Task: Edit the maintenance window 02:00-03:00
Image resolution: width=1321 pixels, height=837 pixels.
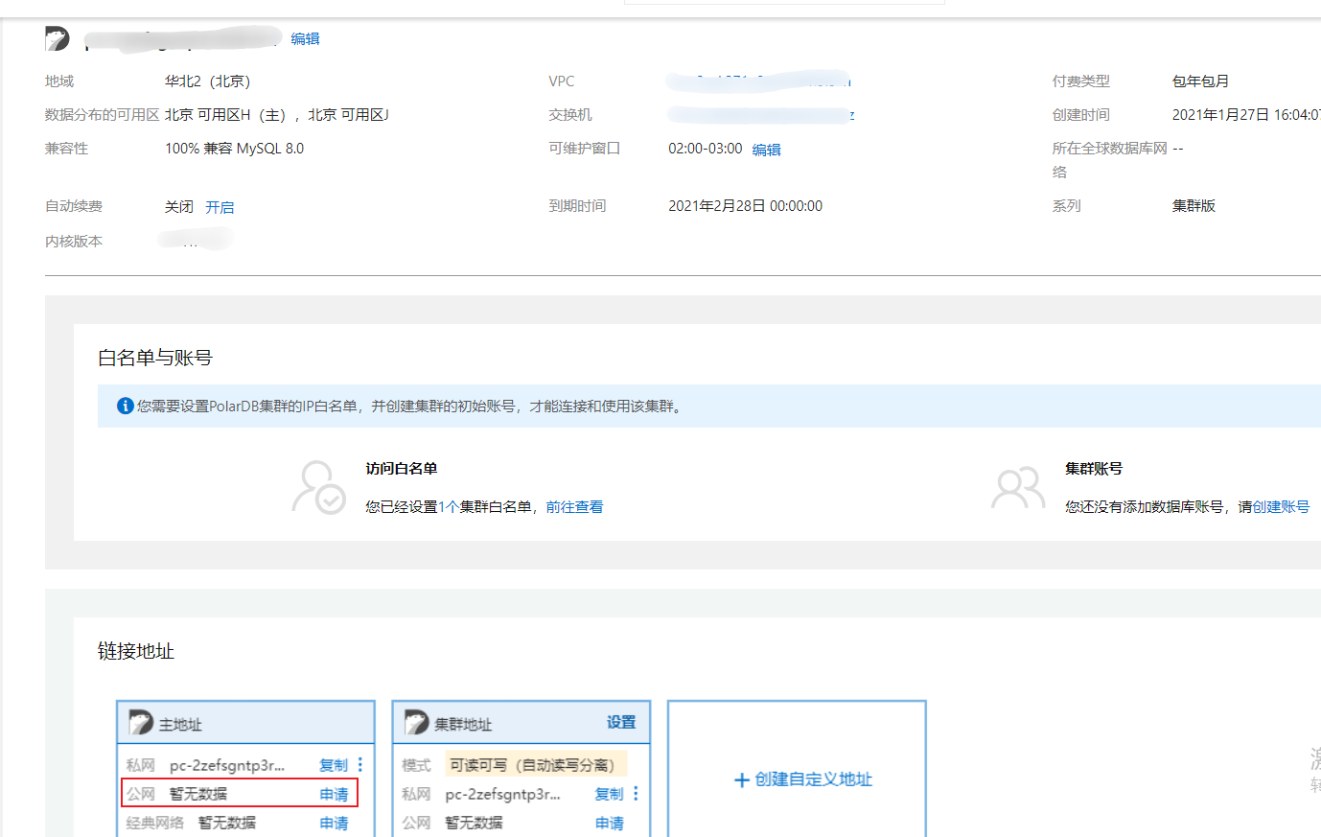Action: 766,150
